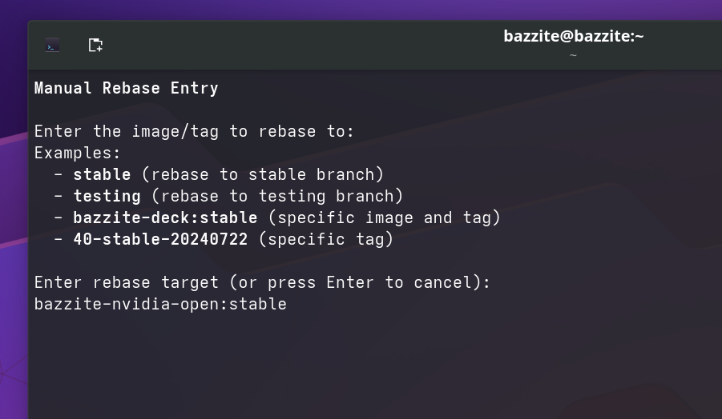Click the purple desktop wallpaper left of the window

coord(13,240)
